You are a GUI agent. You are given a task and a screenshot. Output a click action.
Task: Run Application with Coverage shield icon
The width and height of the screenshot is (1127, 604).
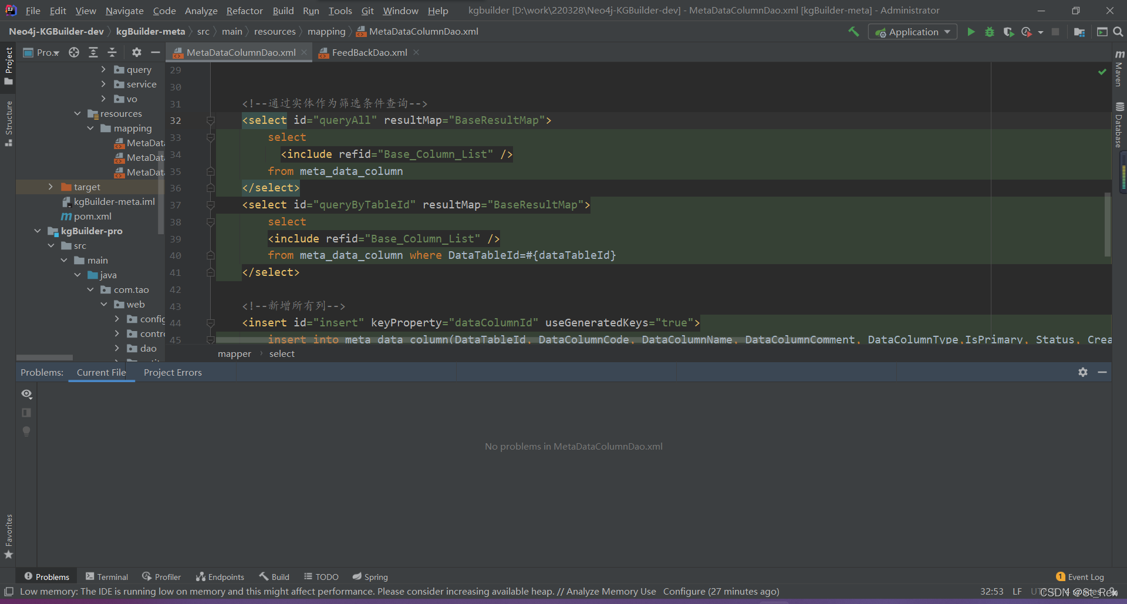click(x=1009, y=32)
